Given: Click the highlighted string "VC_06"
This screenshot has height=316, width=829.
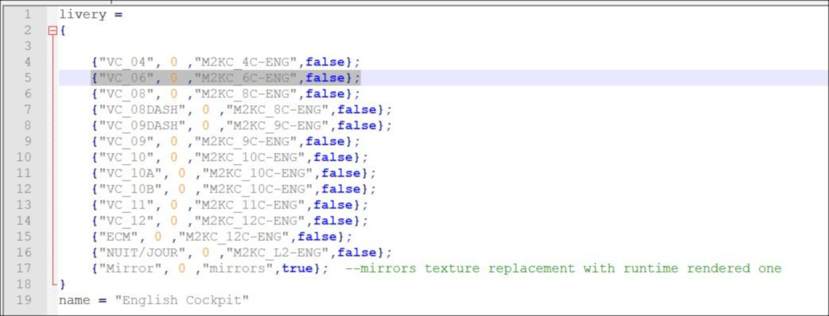Looking at the screenshot, I should tap(127, 78).
